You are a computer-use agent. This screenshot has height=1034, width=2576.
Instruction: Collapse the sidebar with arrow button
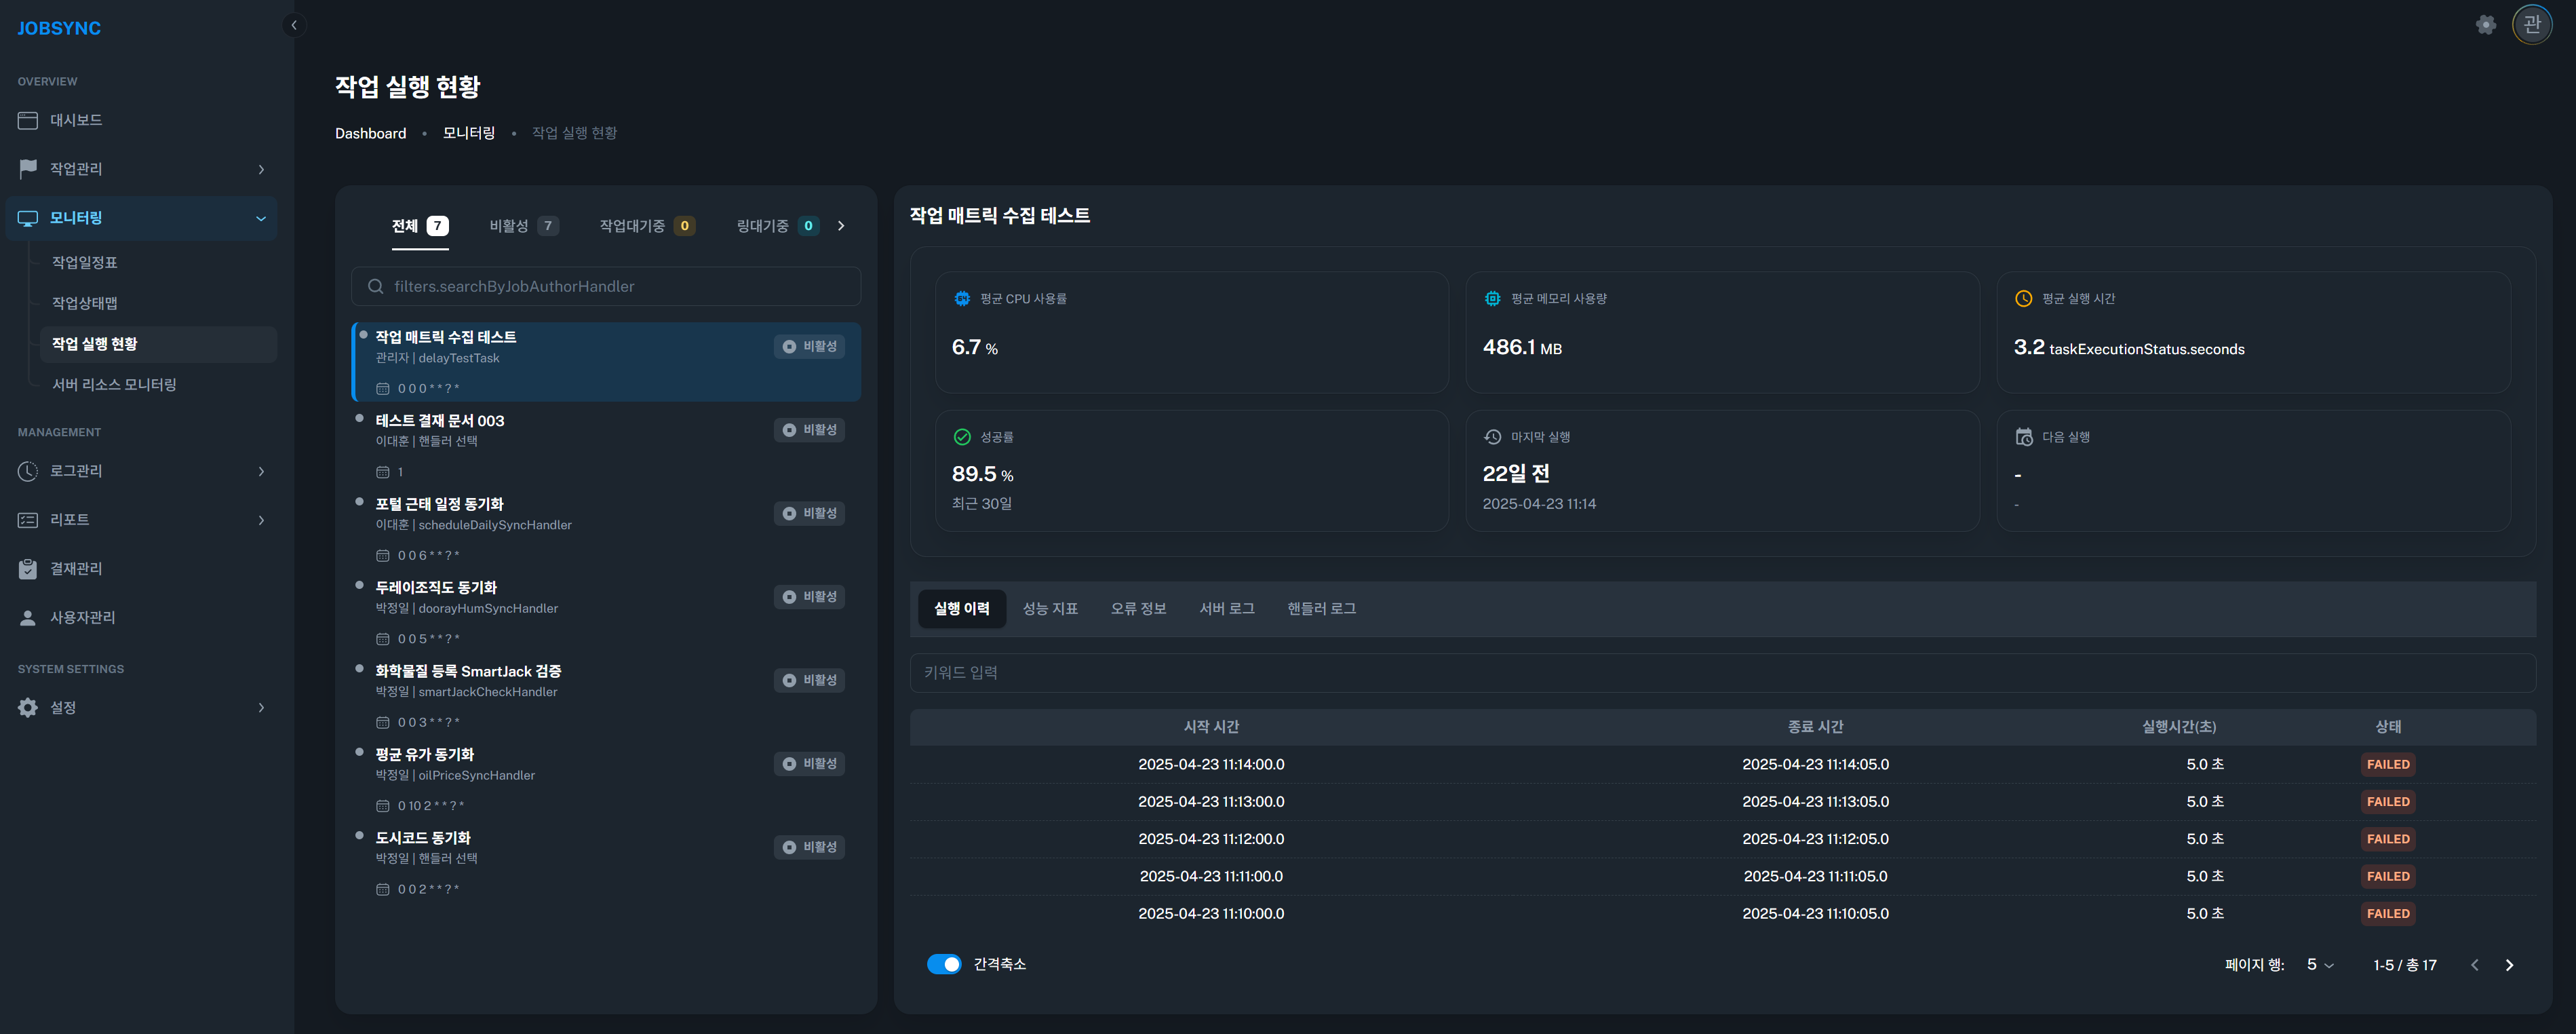294,25
